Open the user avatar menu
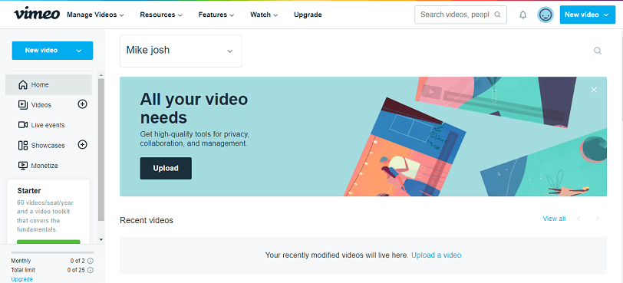This screenshot has height=283, width=623. click(545, 15)
